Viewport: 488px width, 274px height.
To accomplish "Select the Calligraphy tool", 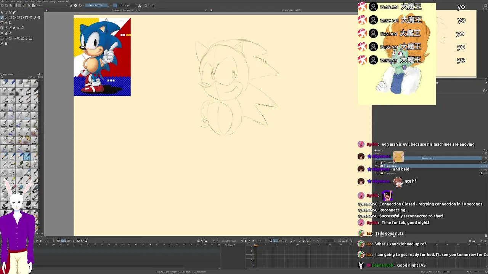I will point(14,12).
